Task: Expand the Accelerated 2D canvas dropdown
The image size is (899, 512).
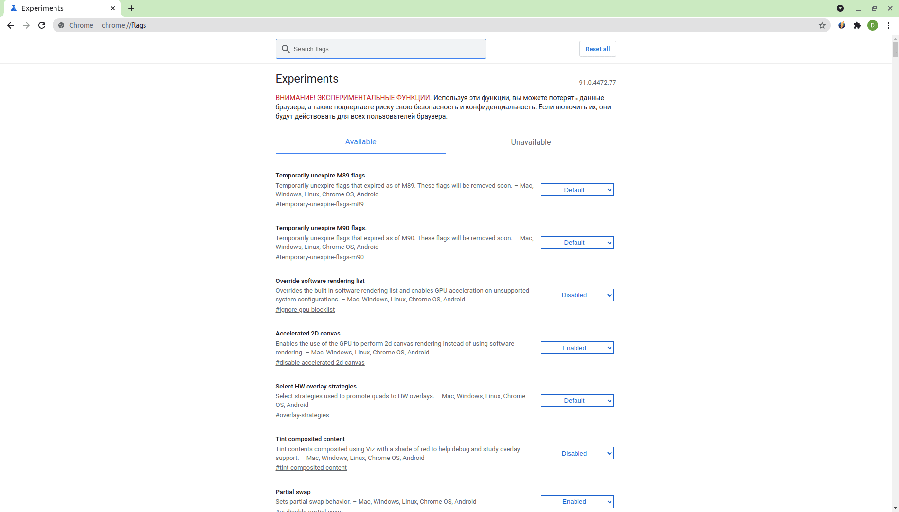Action: tap(577, 348)
